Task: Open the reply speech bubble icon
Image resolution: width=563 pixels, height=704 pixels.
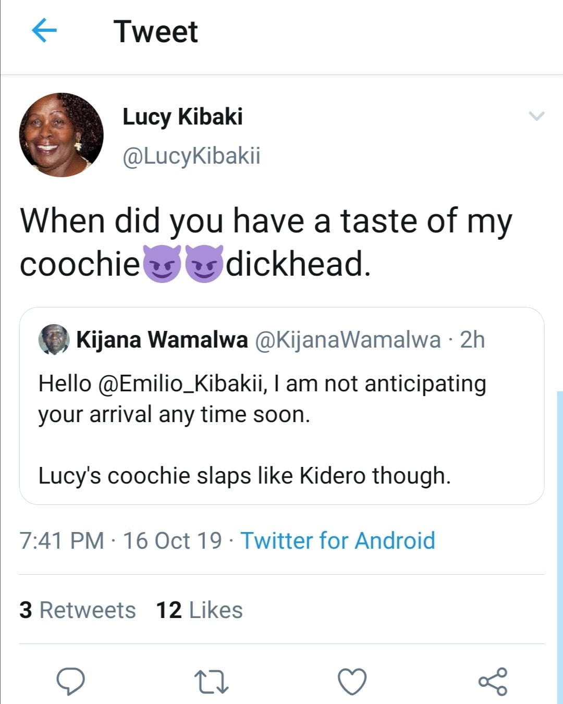Action: [x=71, y=681]
